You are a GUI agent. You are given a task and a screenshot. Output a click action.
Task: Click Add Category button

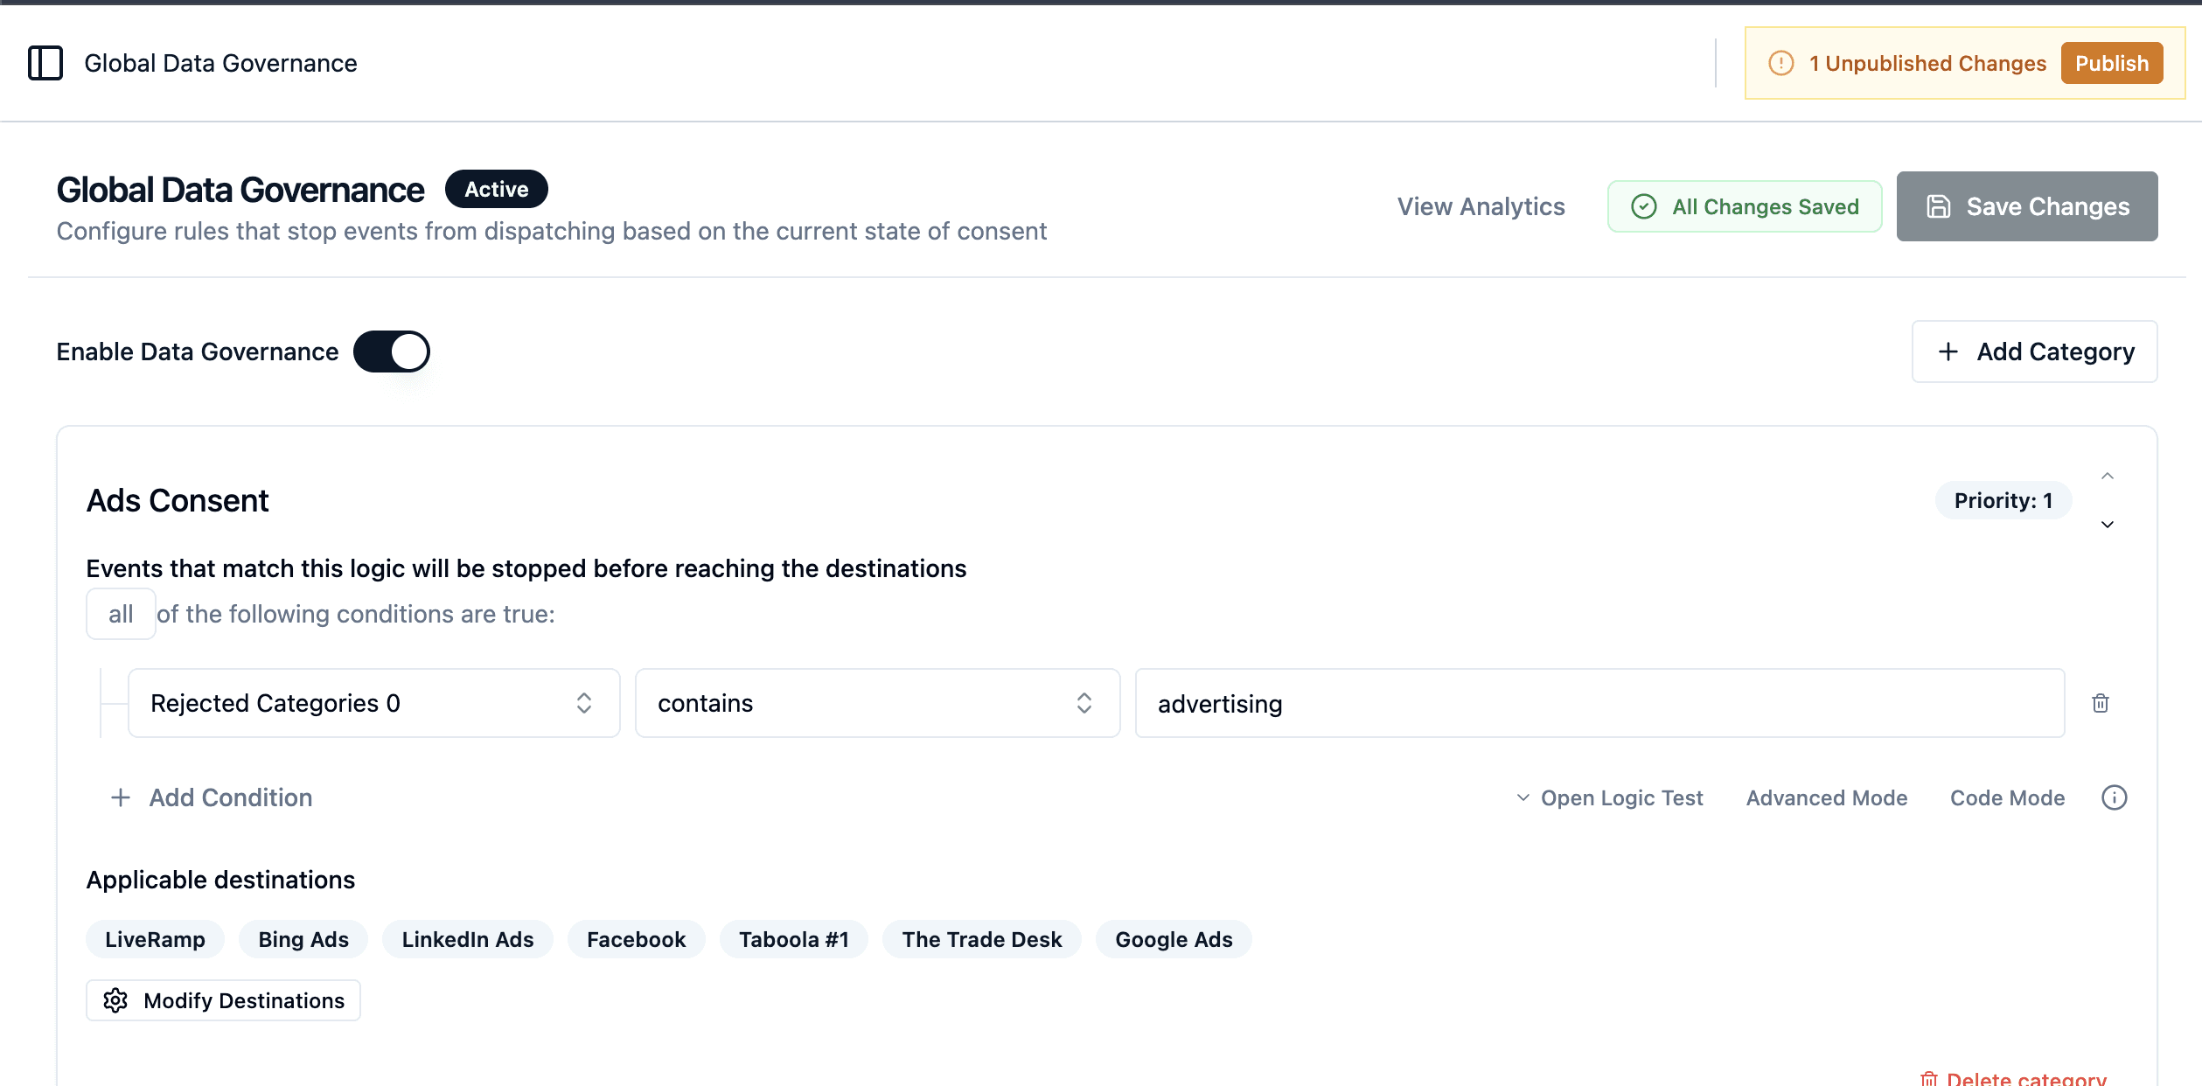coord(2034,352)
